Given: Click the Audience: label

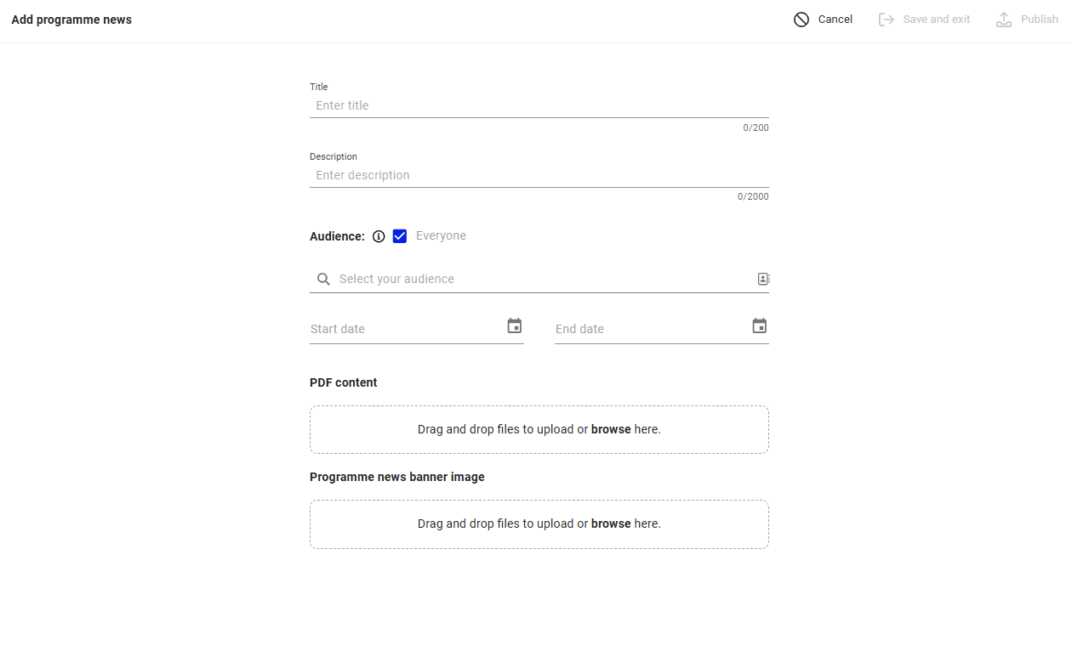Looking at the screenshot, I should [x=337, y=236].
